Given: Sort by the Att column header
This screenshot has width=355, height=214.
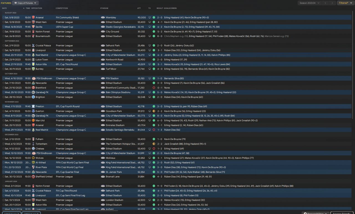Looking at the screenshot, I should (139, 8).
